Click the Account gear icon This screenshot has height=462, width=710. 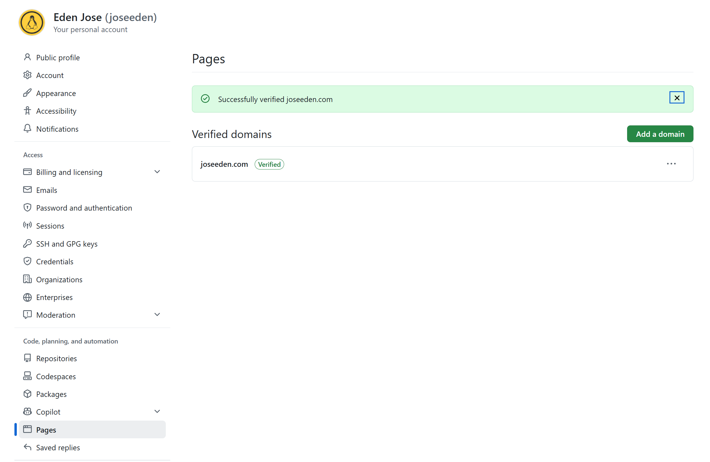coord(27,75)
